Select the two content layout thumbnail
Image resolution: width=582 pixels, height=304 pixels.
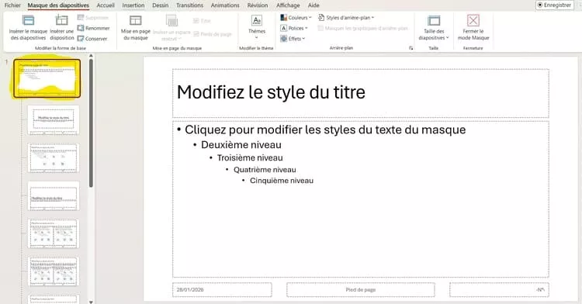(54, 233)
